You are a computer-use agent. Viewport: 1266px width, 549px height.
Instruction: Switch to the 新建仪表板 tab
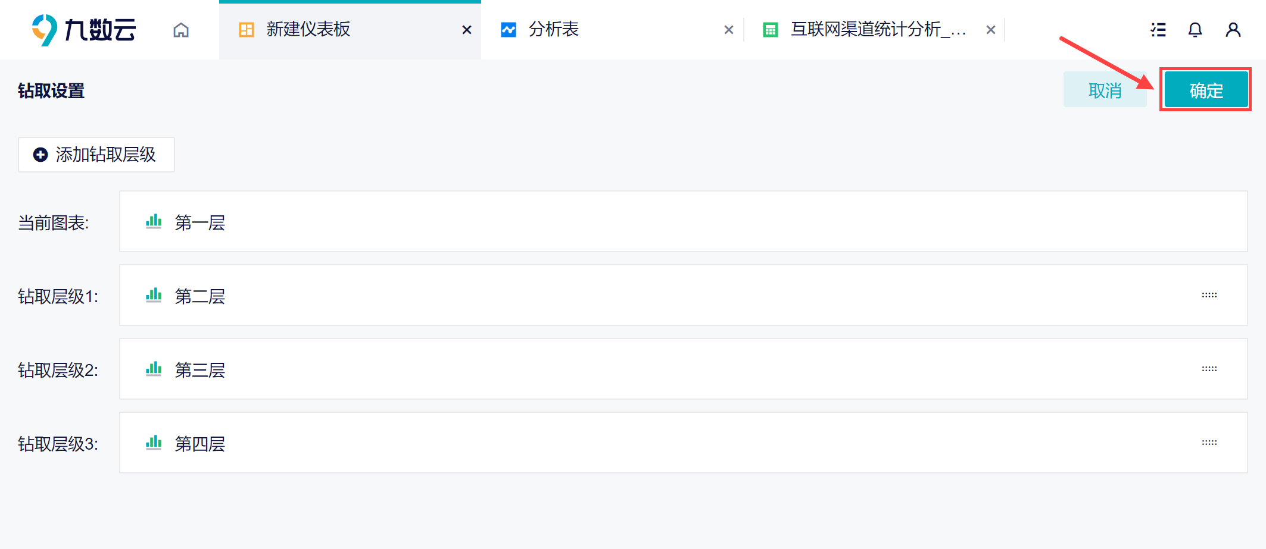pos(350,30)
